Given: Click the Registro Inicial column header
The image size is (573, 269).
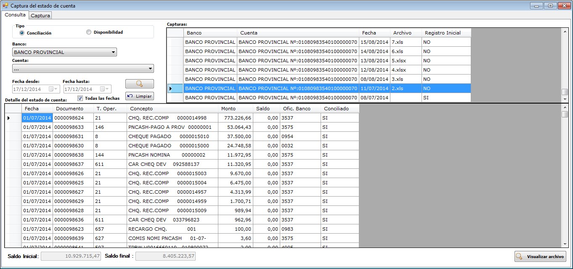Looking at the screenshot, I should pyautogui.click(x=446, y=33).
